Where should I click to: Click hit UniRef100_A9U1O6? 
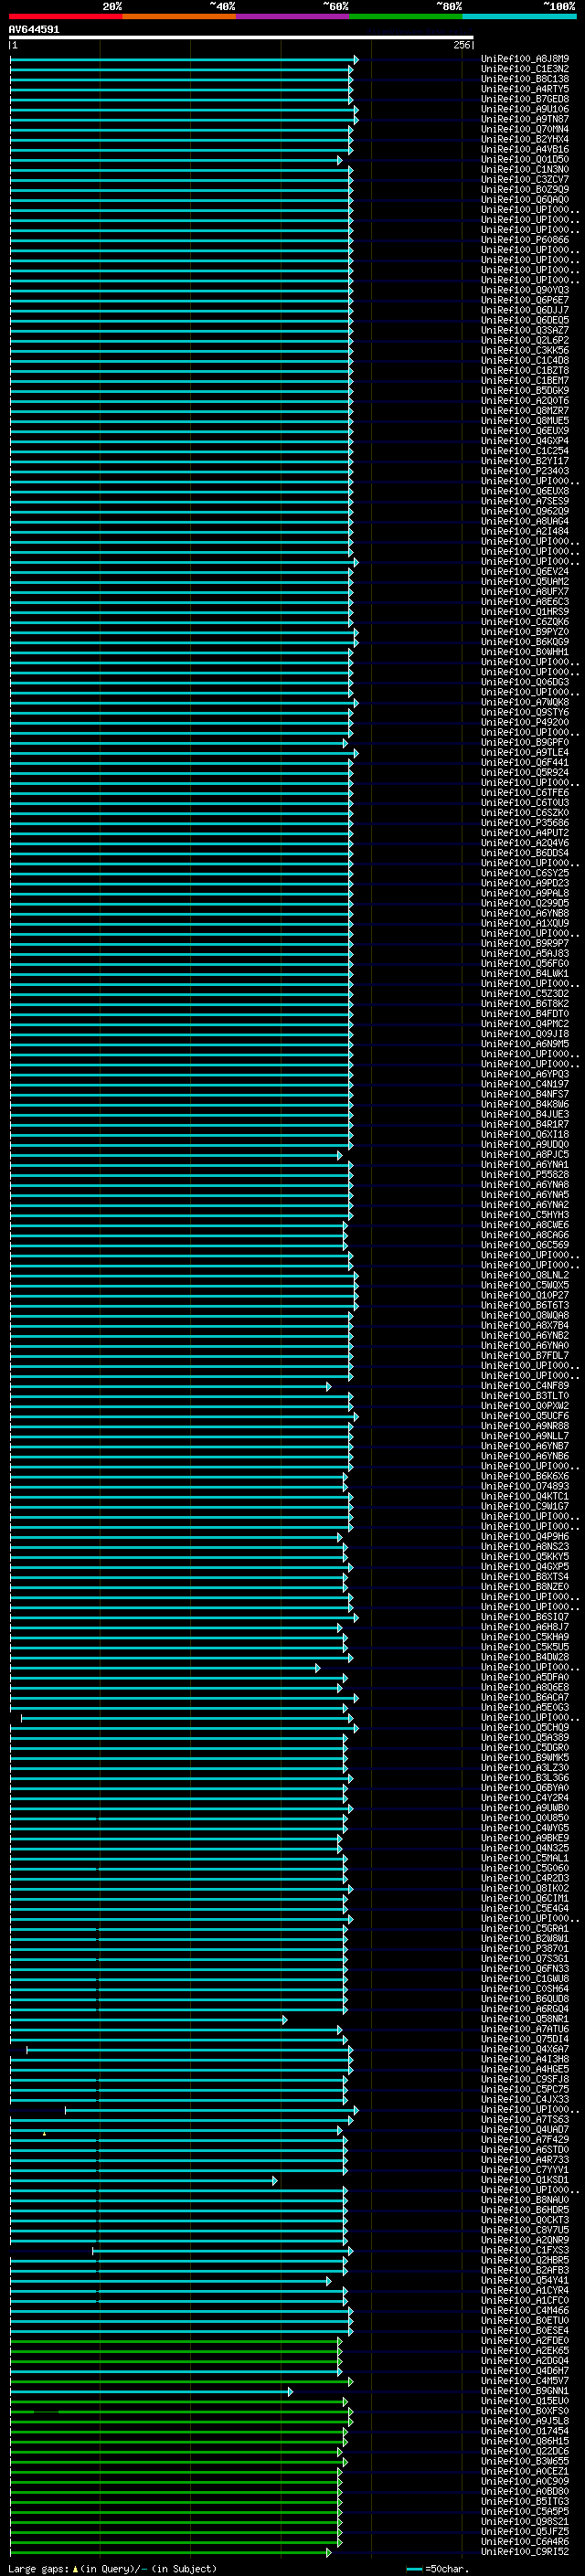(x=525, y=109)
